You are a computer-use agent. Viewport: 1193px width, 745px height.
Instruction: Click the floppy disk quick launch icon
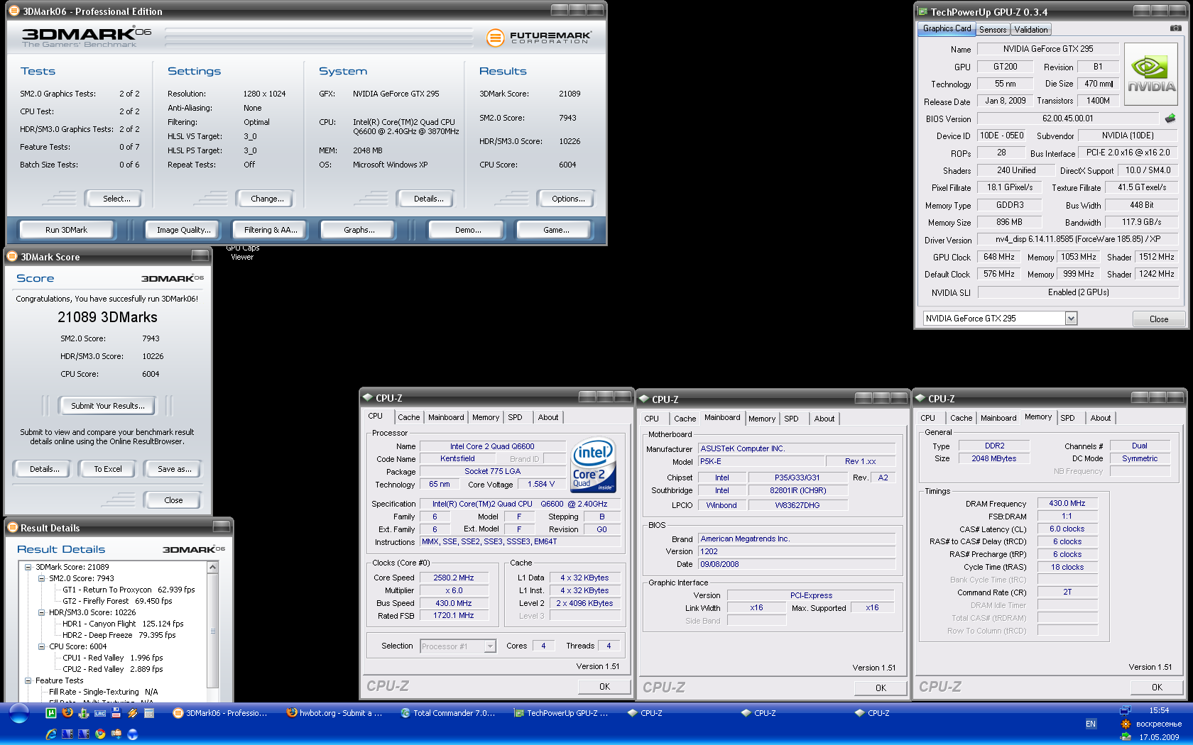[x=116, y=713]
